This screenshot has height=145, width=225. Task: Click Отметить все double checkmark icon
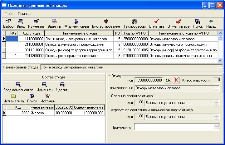tap(179, 21)
